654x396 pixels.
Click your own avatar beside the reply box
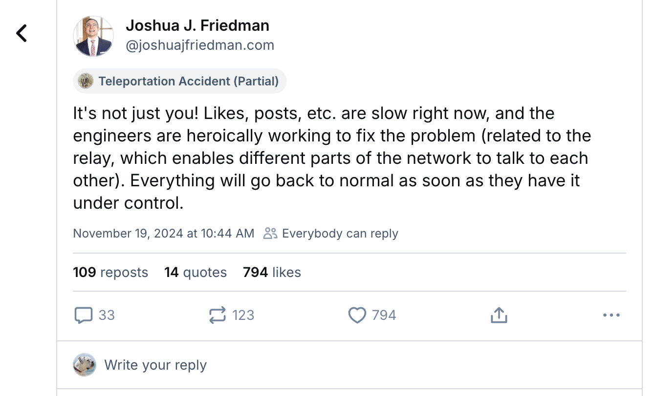(85, 365)
